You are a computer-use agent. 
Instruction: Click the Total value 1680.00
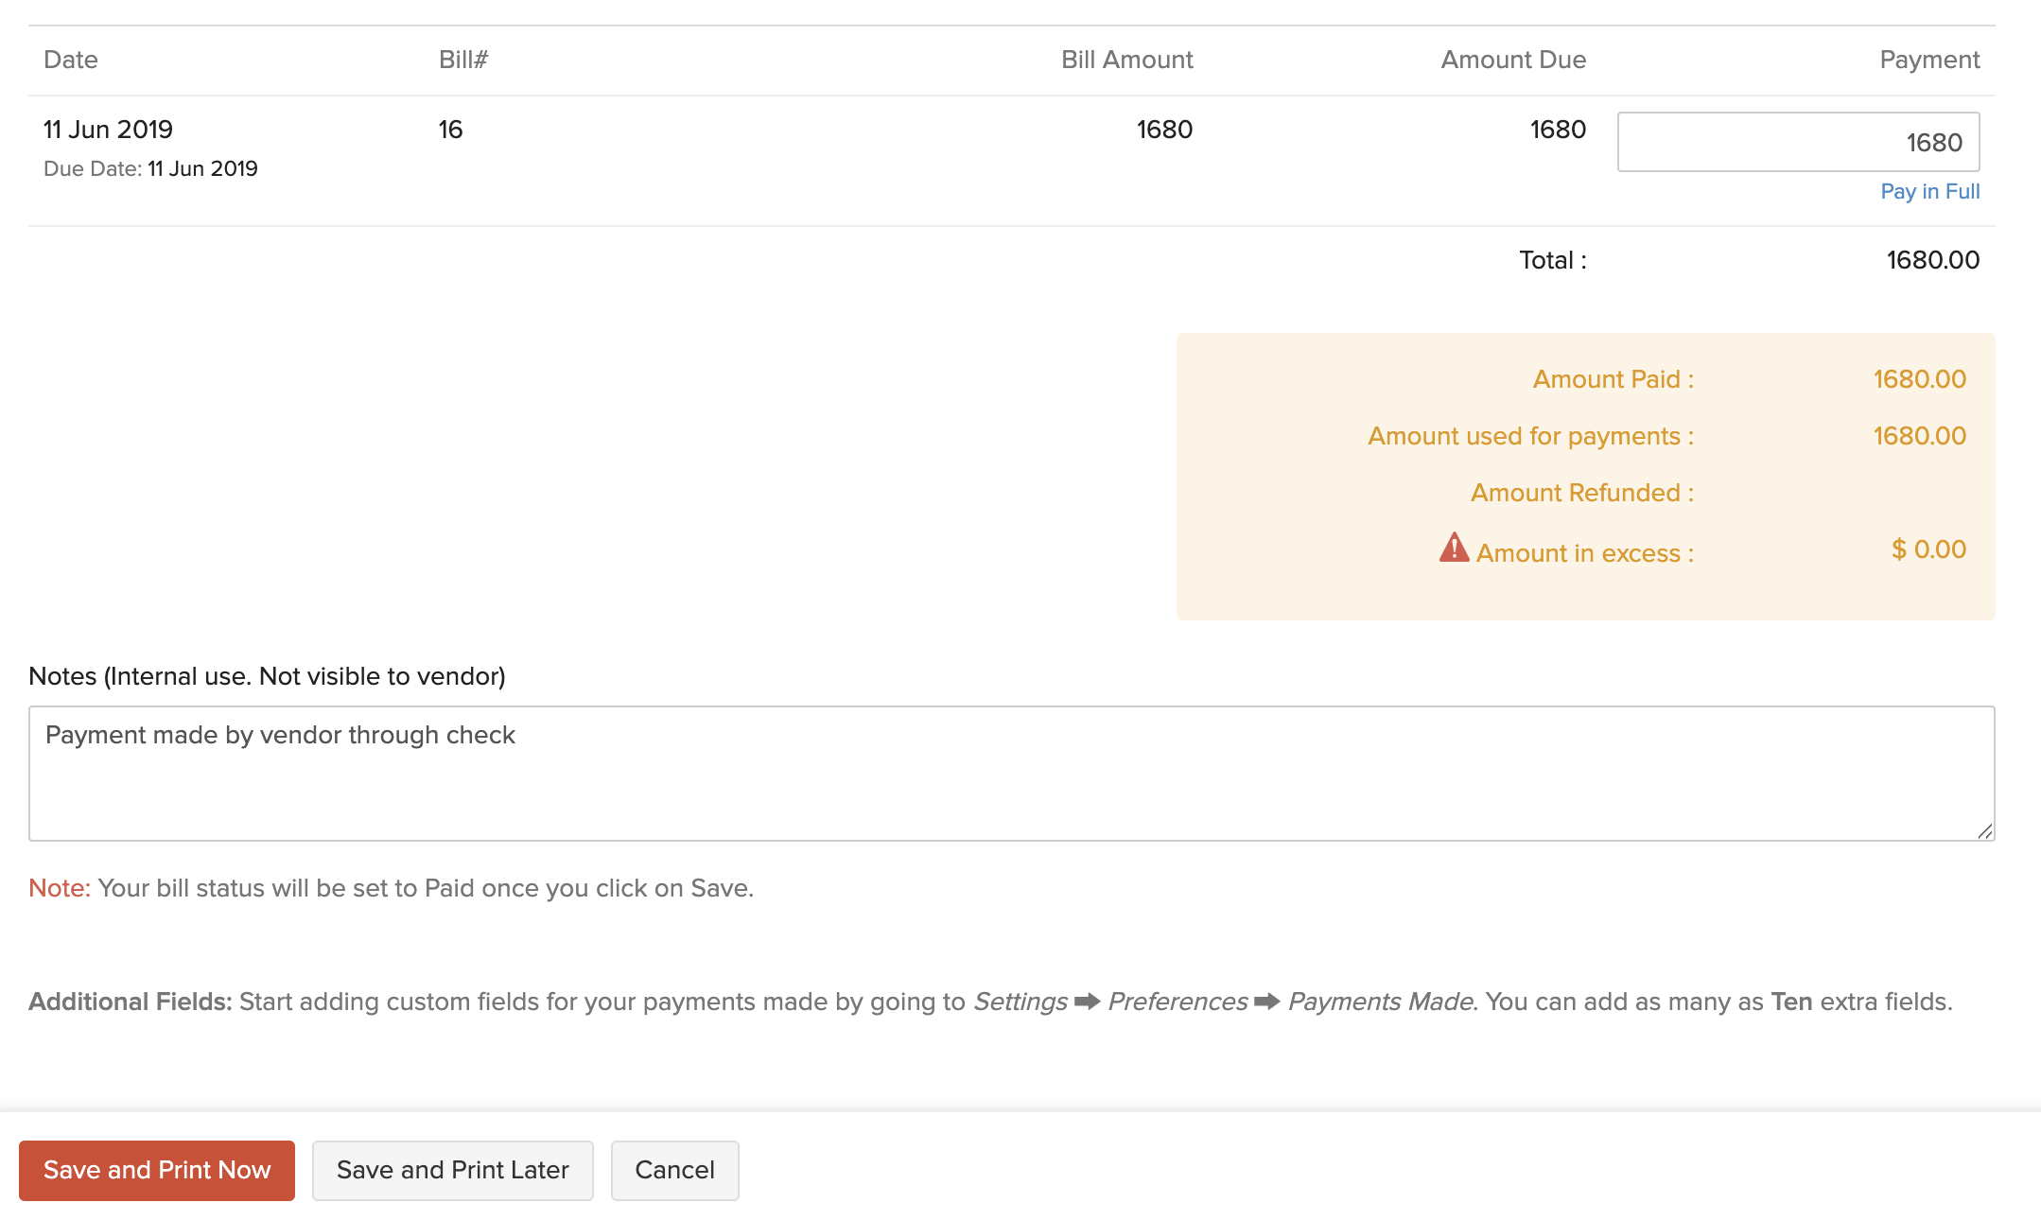click(1932, 261)
